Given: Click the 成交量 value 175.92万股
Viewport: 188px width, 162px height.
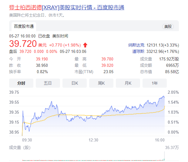Looking at the screenshot, I should 169,59.
